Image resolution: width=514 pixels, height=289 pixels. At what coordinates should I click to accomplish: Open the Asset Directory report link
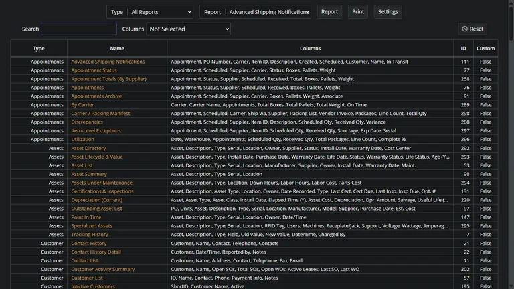point(88,148)
